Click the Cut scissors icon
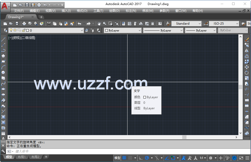The width and height of the screenshot is (251, 162). [x=49, y=24]
